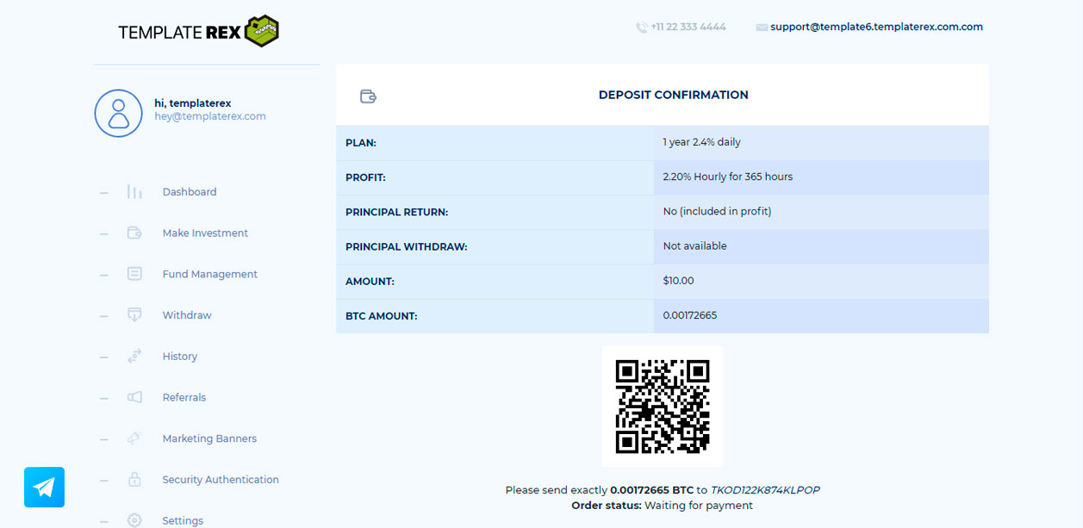Click the PRINCIPAL RETURN: label
Image resolution: width=1083 pixels, height=528 pixels.
point(397,212)
